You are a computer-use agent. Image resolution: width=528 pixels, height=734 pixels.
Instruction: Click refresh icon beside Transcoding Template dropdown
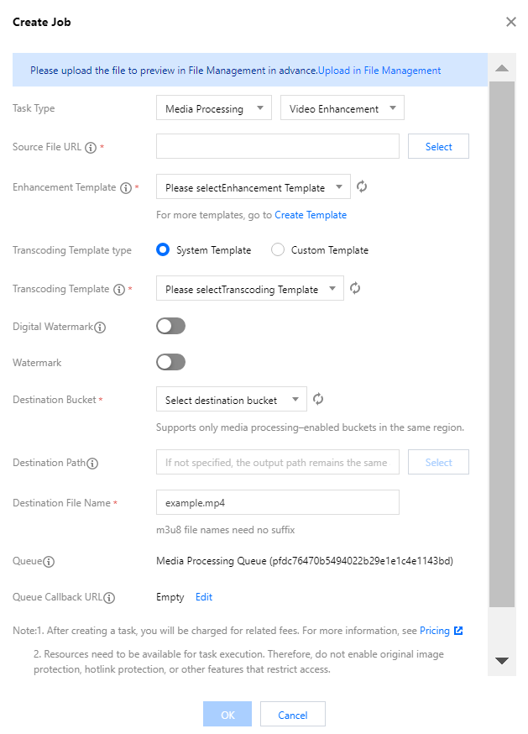355,289
